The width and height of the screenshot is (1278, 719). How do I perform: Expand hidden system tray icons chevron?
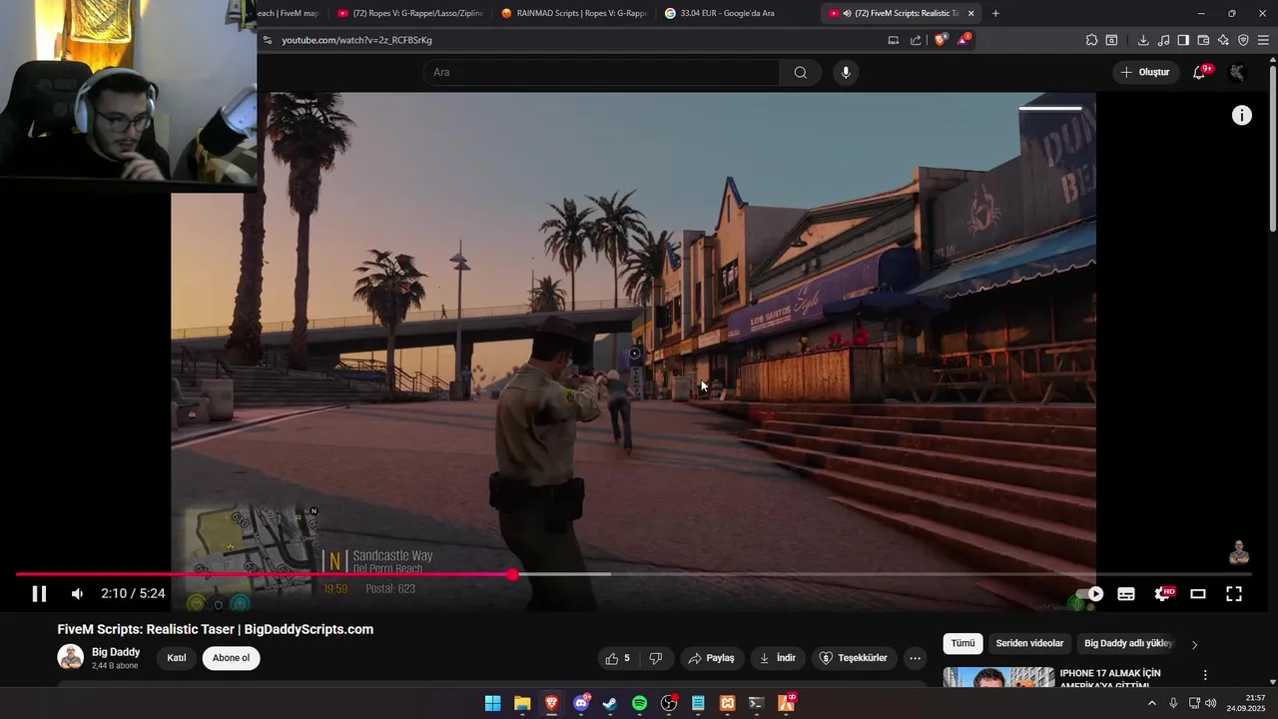click(x=1151, y=703)
